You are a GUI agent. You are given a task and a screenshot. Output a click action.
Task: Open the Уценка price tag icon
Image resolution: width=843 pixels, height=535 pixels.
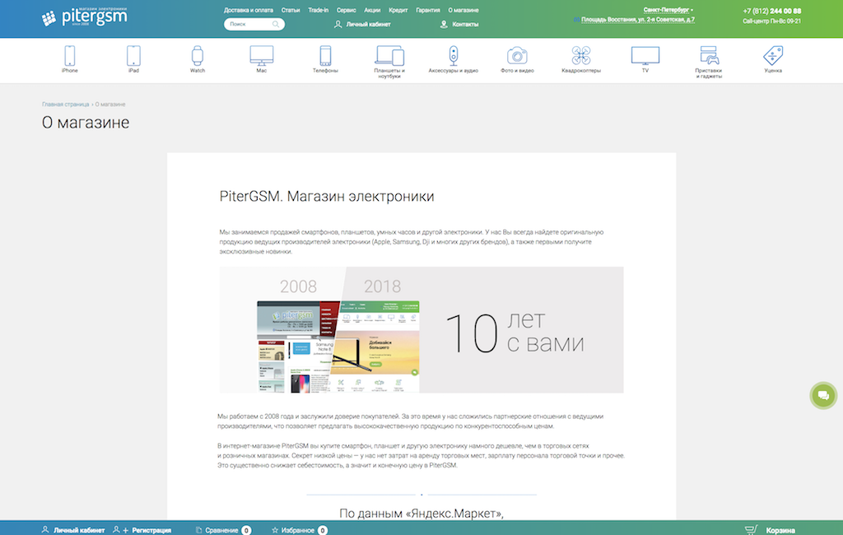773,56
